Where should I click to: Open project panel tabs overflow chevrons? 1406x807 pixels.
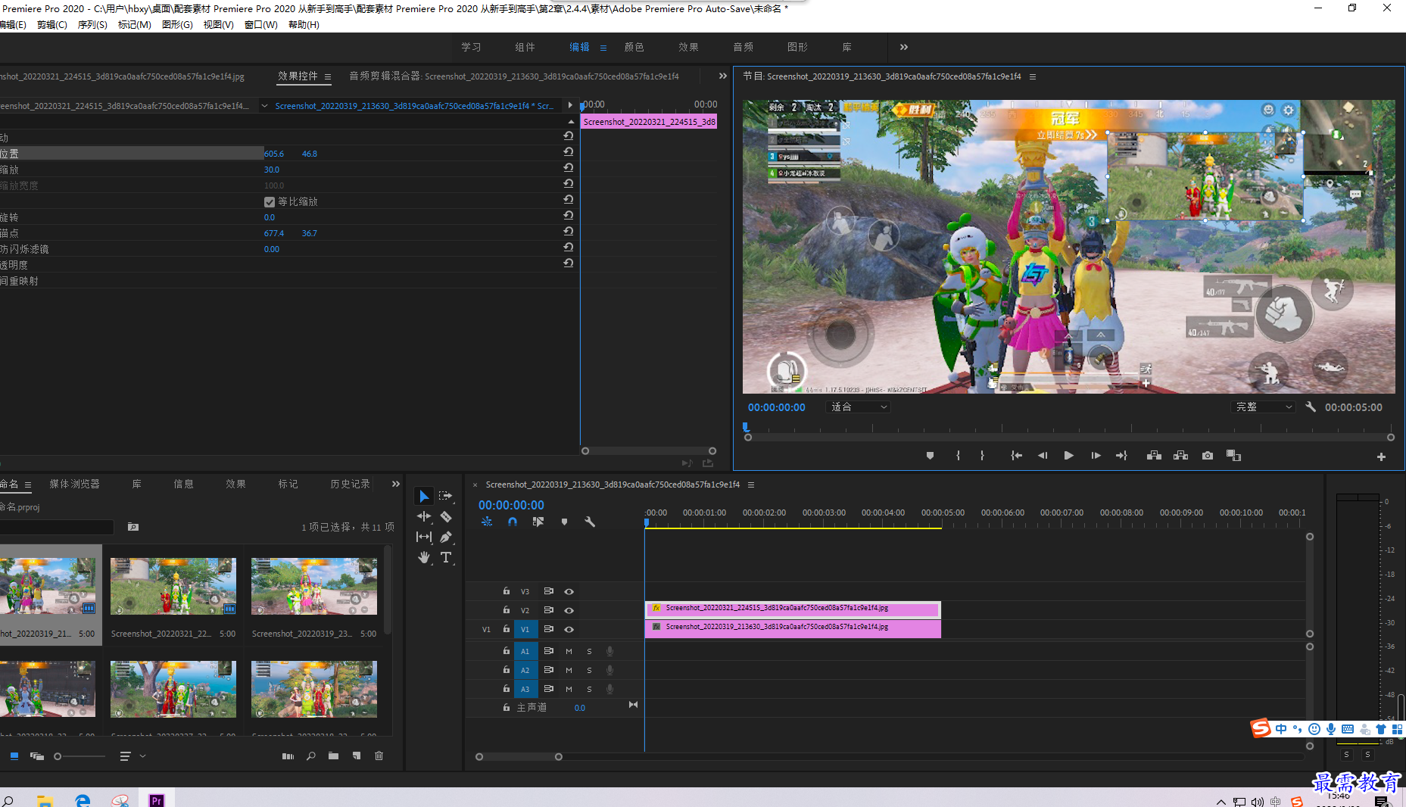(x=395, y=484)
